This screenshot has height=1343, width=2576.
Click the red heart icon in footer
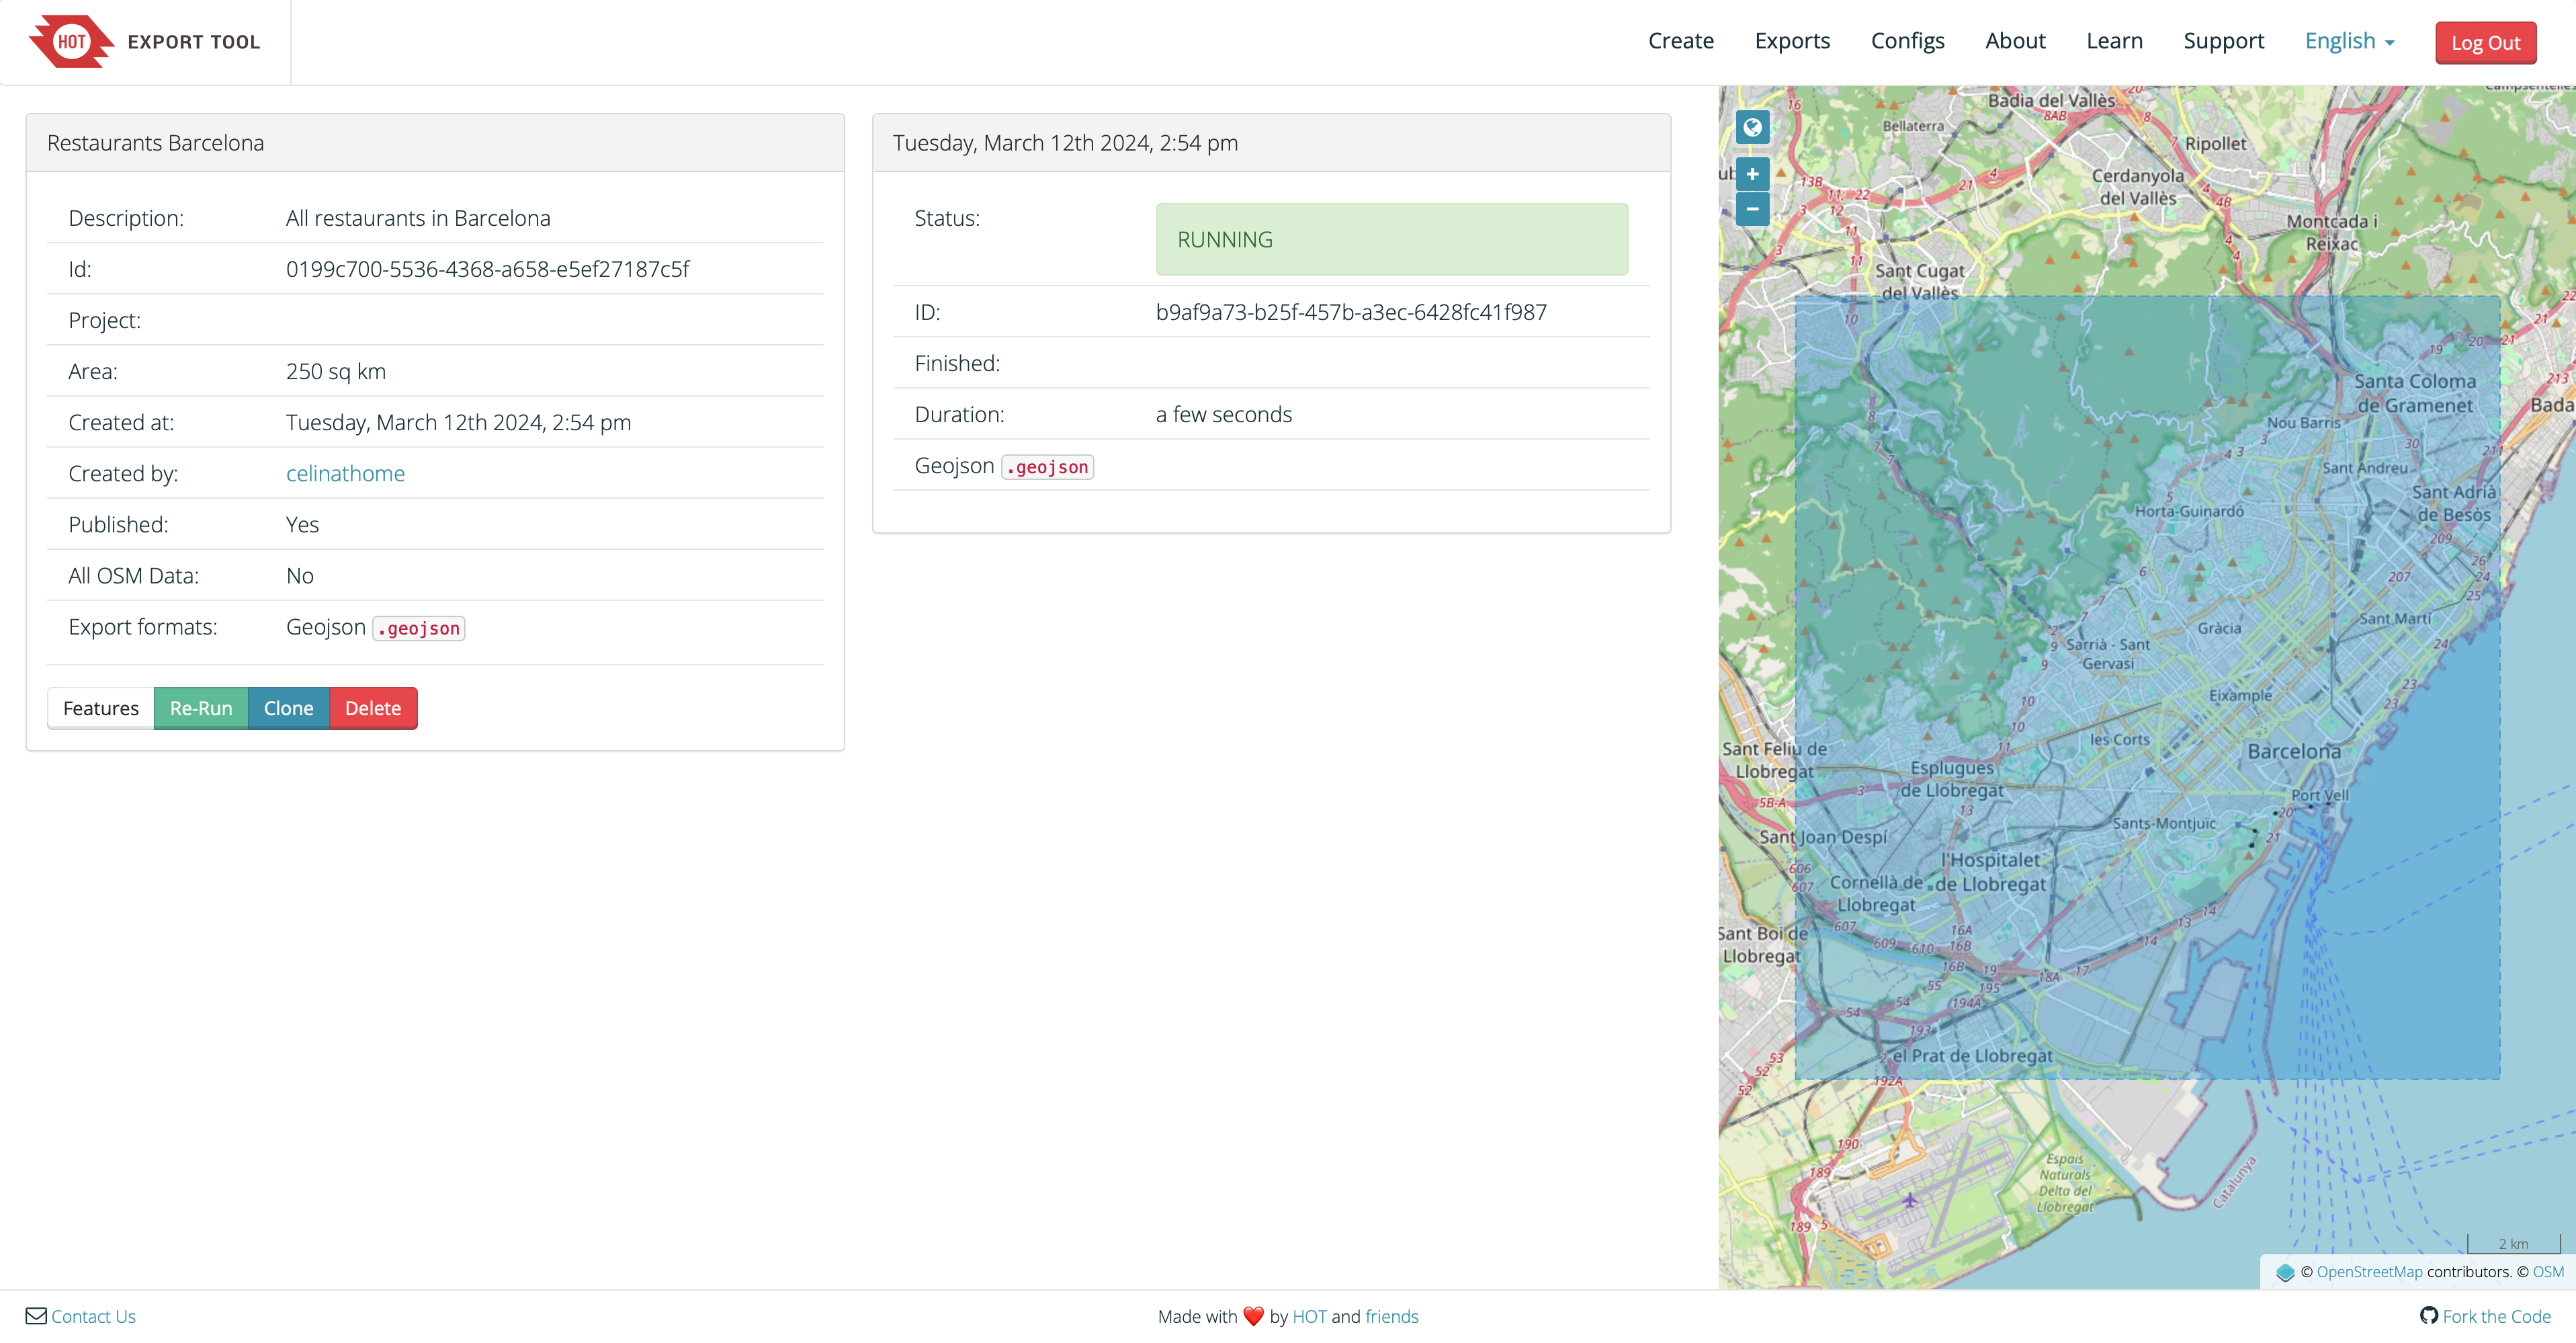tap(1253, 1316)
